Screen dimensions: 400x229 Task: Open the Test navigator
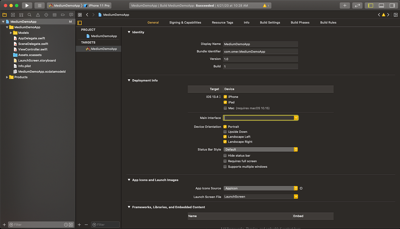point(46,15)
